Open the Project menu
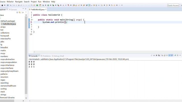 pyautogui.click(x=34, y=2)
